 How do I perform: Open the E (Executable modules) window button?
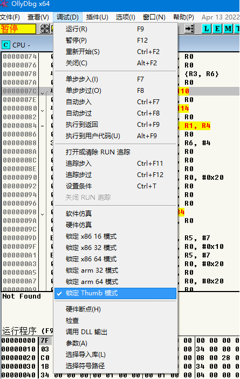[217, 29]
